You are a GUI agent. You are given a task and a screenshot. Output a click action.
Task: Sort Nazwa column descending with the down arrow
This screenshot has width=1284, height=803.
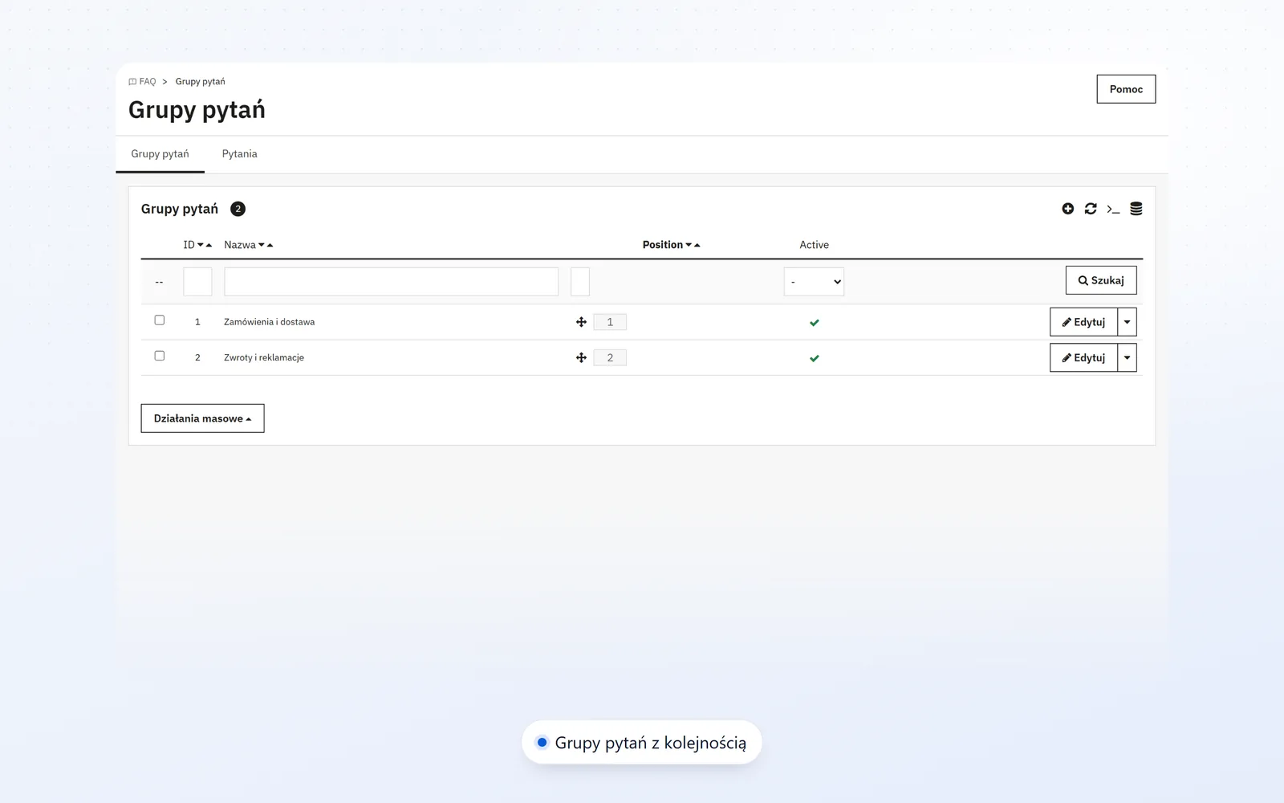click(262, 245)
